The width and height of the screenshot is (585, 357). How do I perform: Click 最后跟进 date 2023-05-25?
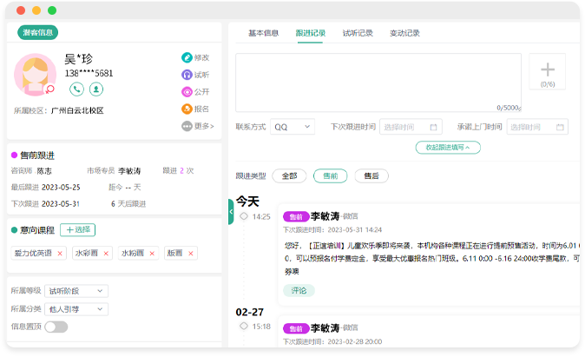(x=61, y=187)
